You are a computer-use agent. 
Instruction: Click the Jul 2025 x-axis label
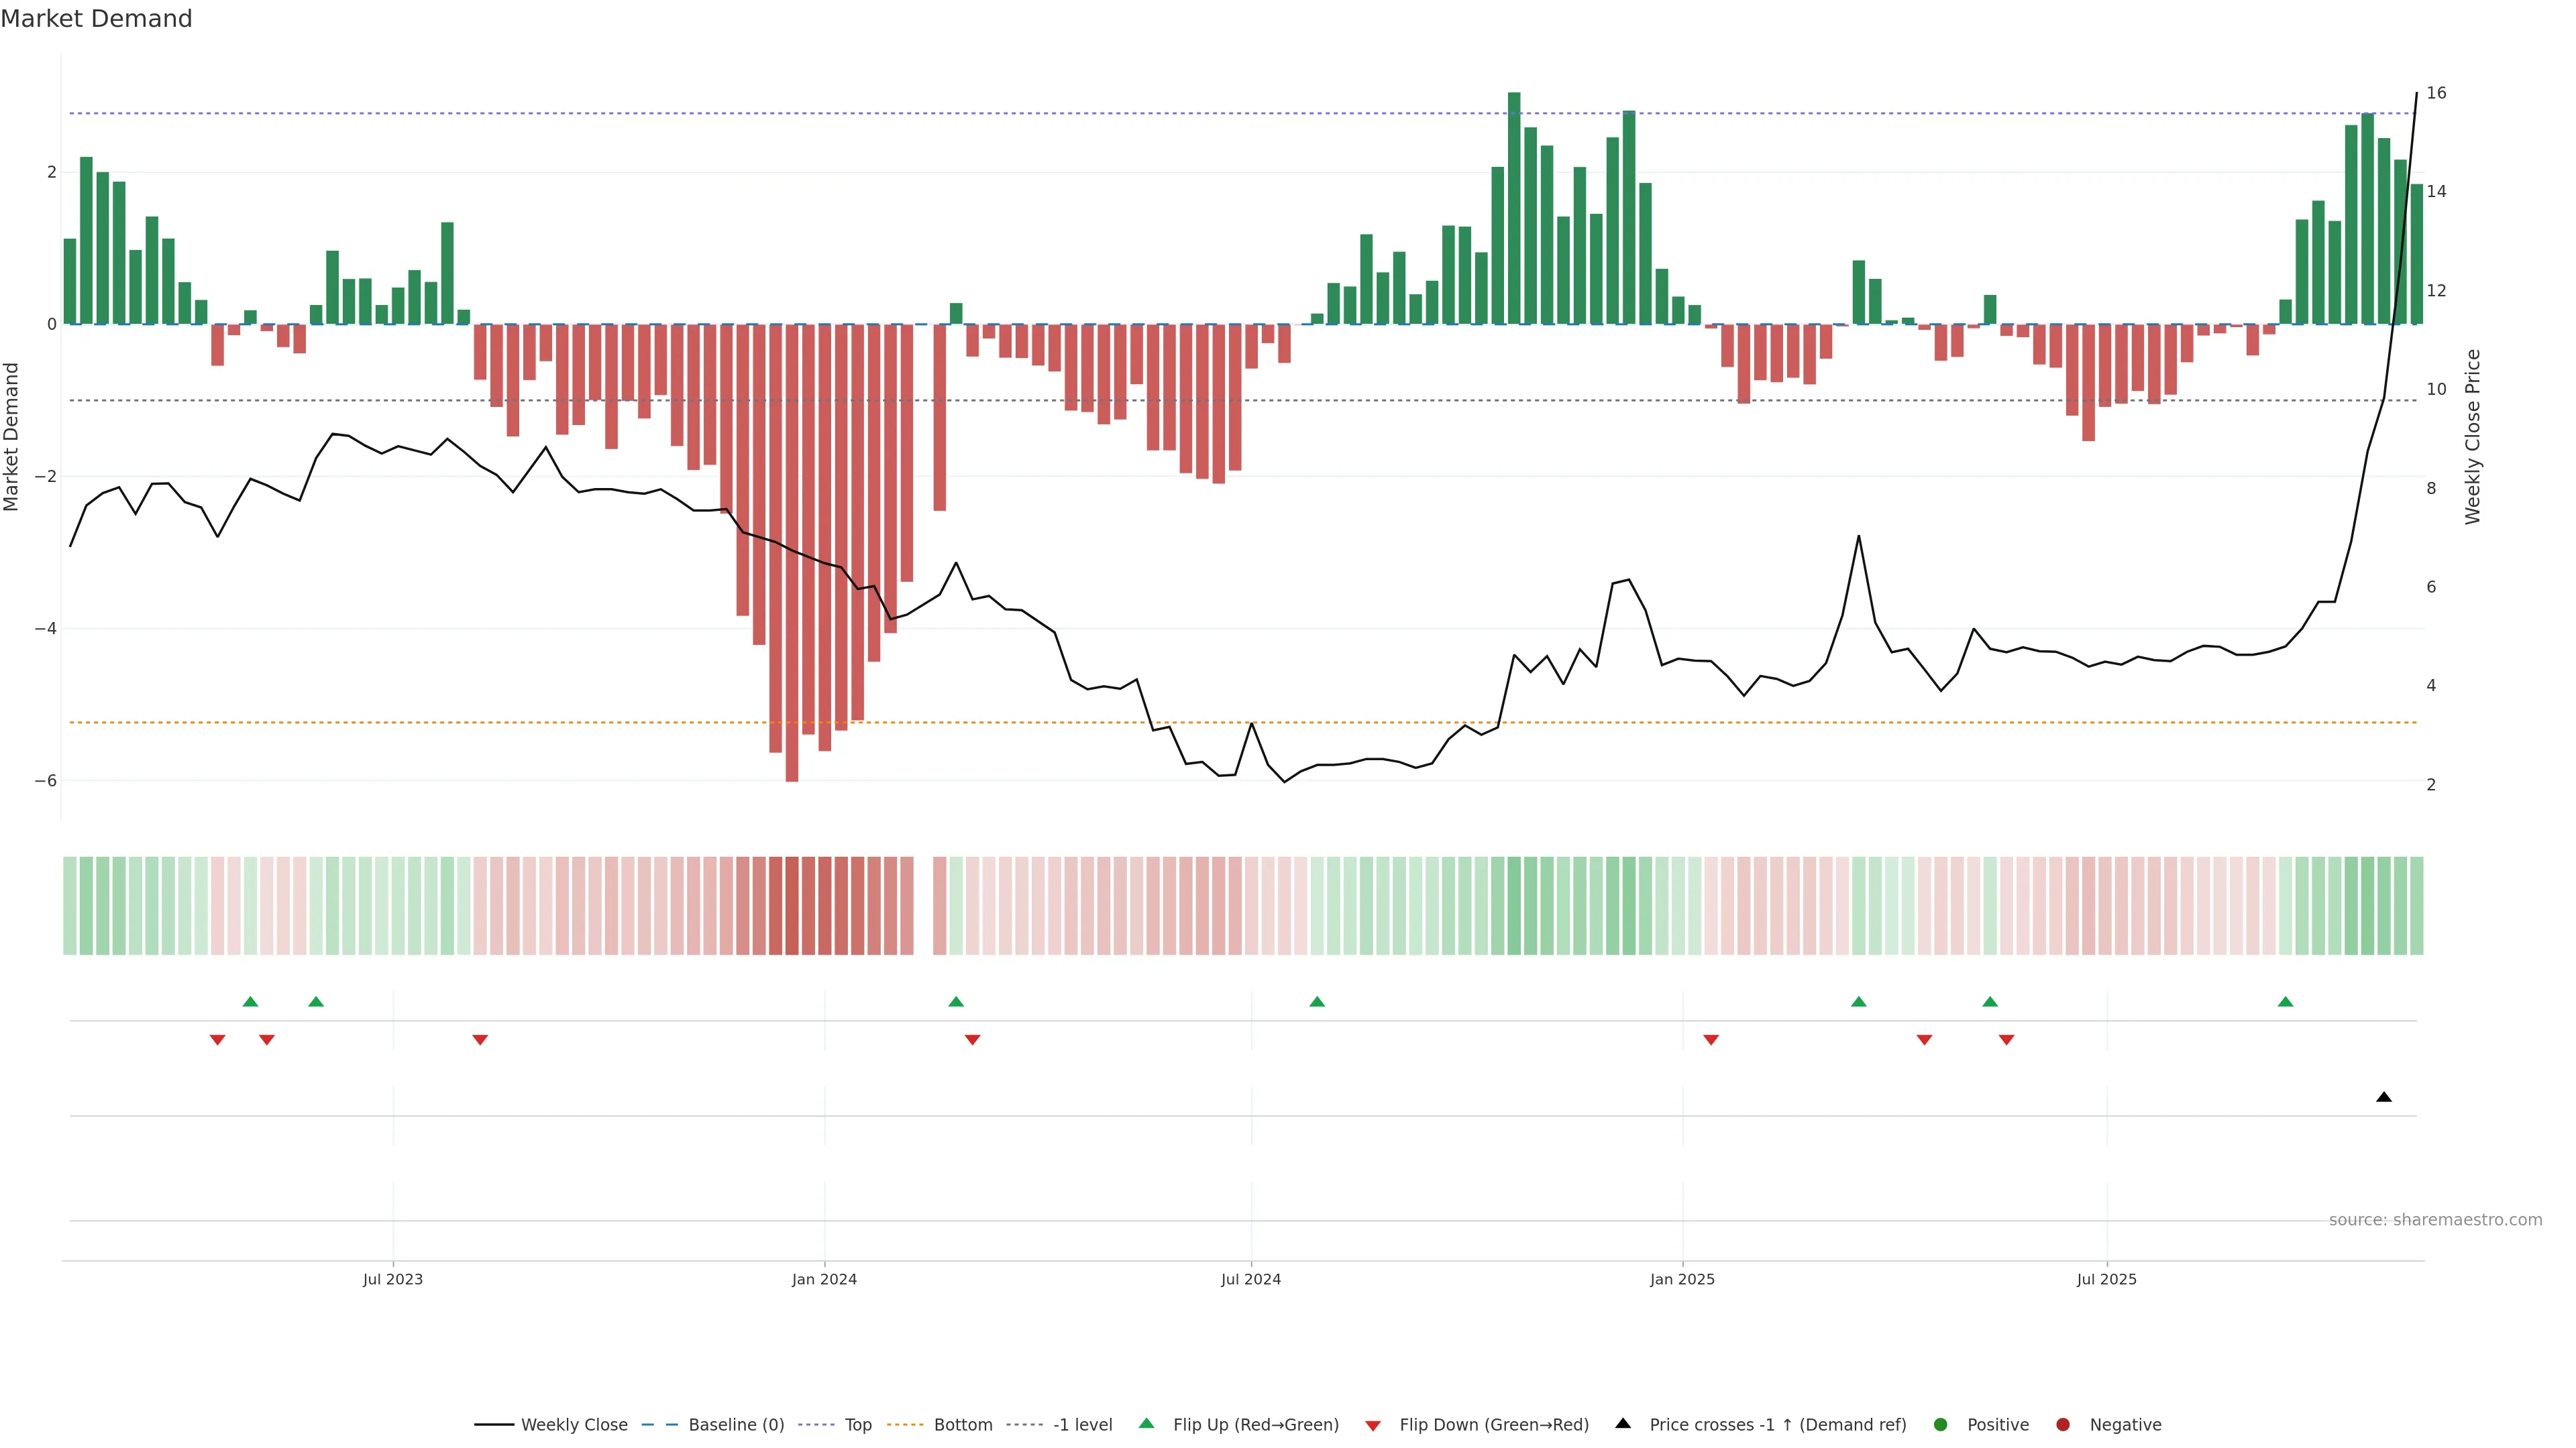click(x=2106, y=1279)
